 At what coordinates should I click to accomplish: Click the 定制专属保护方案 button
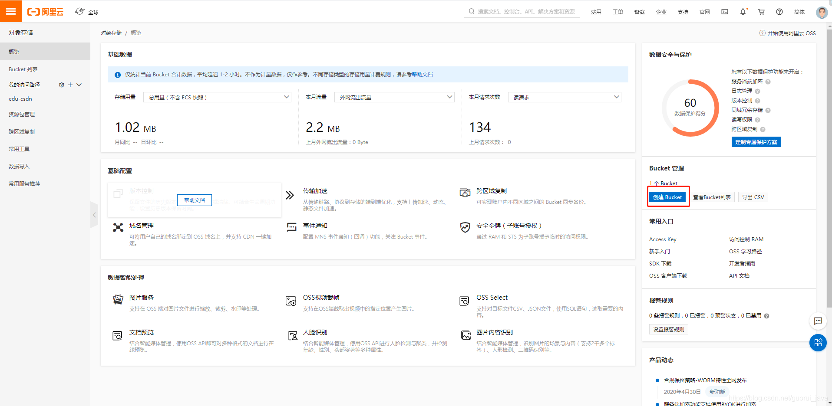[x=756, y=142]
